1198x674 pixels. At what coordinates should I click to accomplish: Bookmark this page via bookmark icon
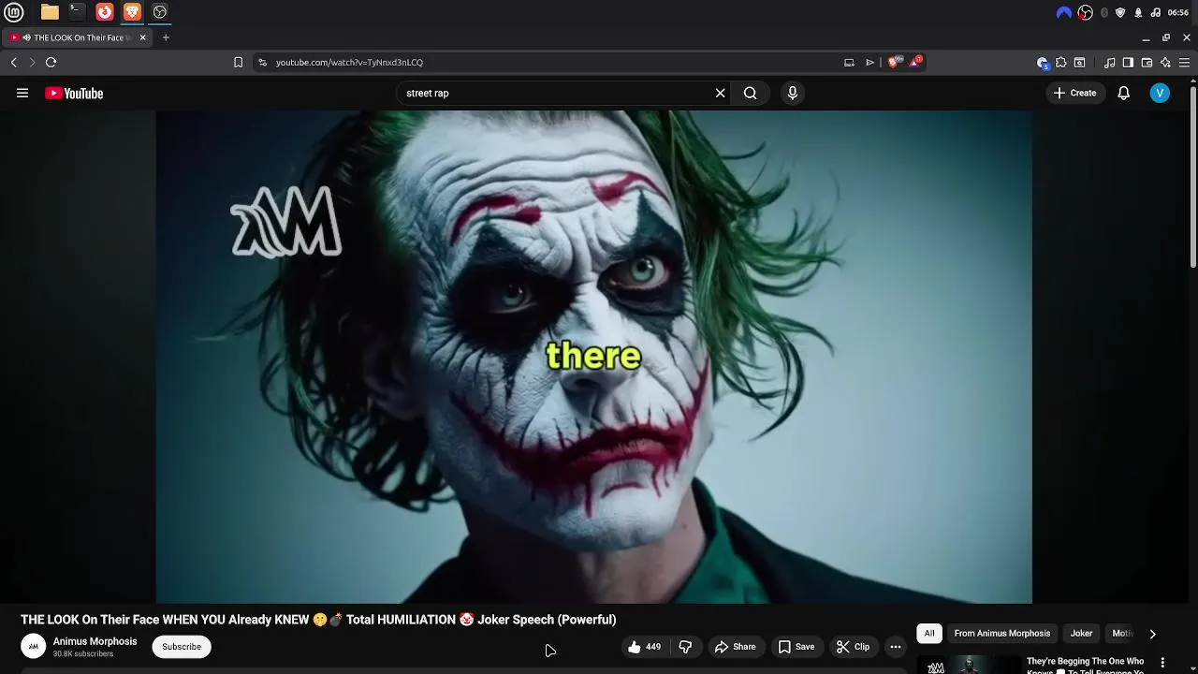pos(238,63)
